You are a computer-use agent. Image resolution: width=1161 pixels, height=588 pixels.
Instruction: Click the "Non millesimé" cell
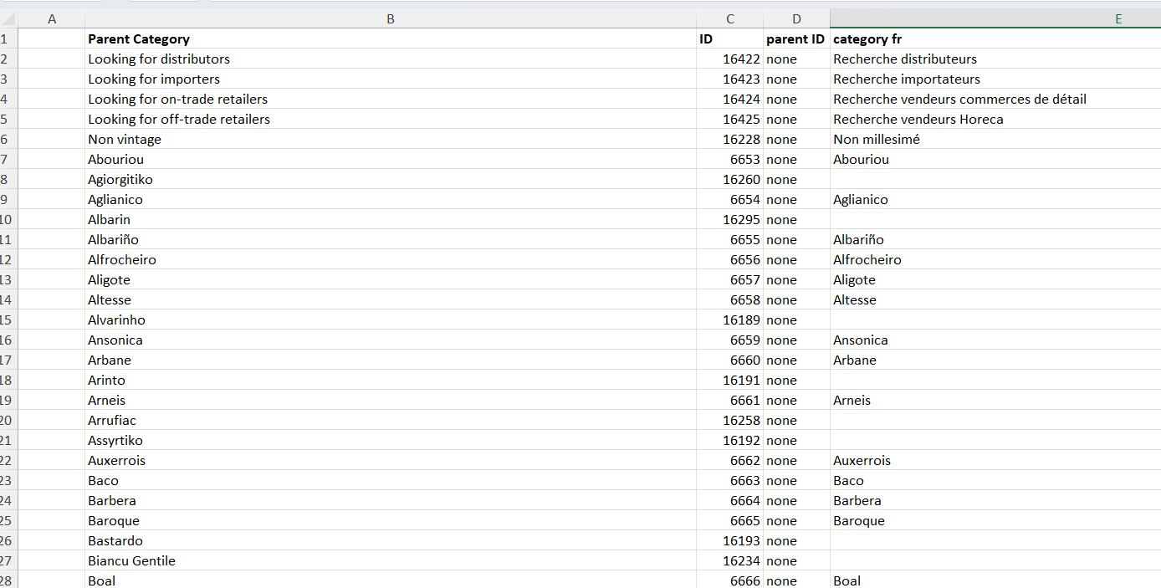click(x=876, y=139)
